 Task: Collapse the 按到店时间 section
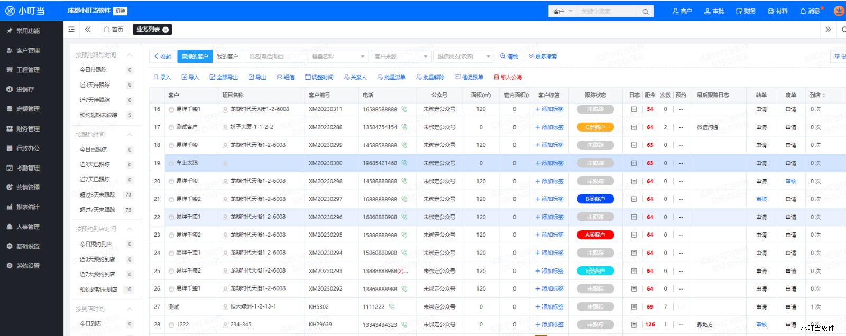pyautogui.click(x=130, y=309)
